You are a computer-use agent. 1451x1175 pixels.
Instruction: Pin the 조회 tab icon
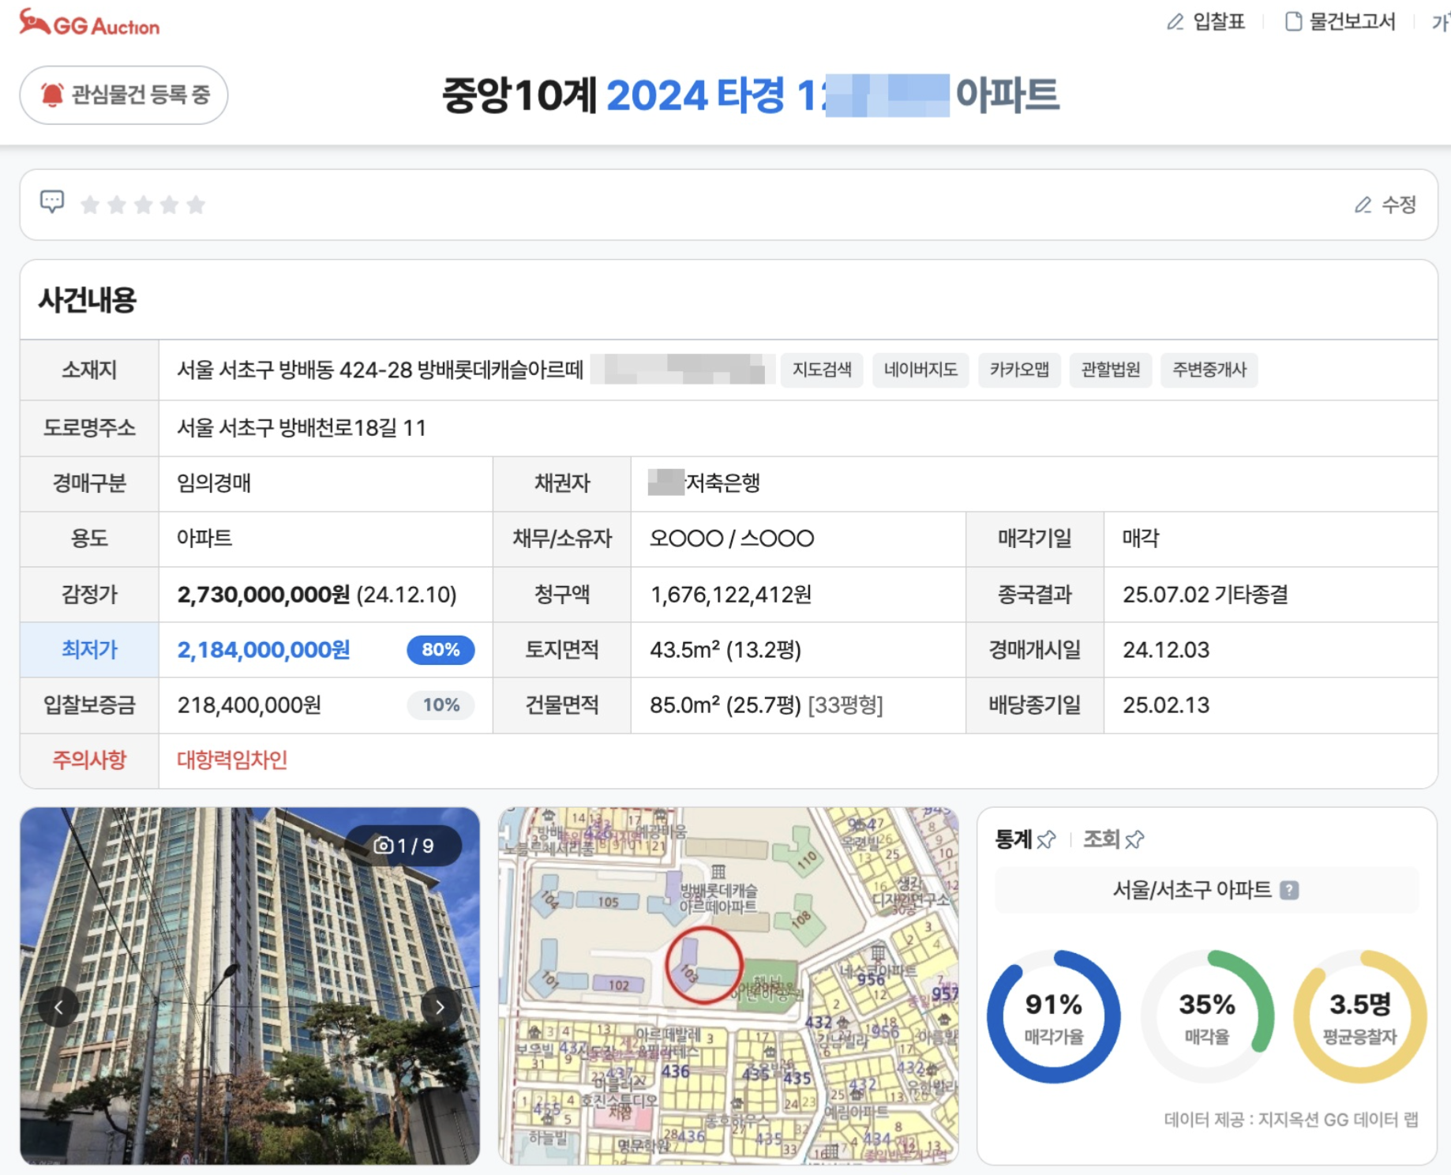(x=1134, y=839)
